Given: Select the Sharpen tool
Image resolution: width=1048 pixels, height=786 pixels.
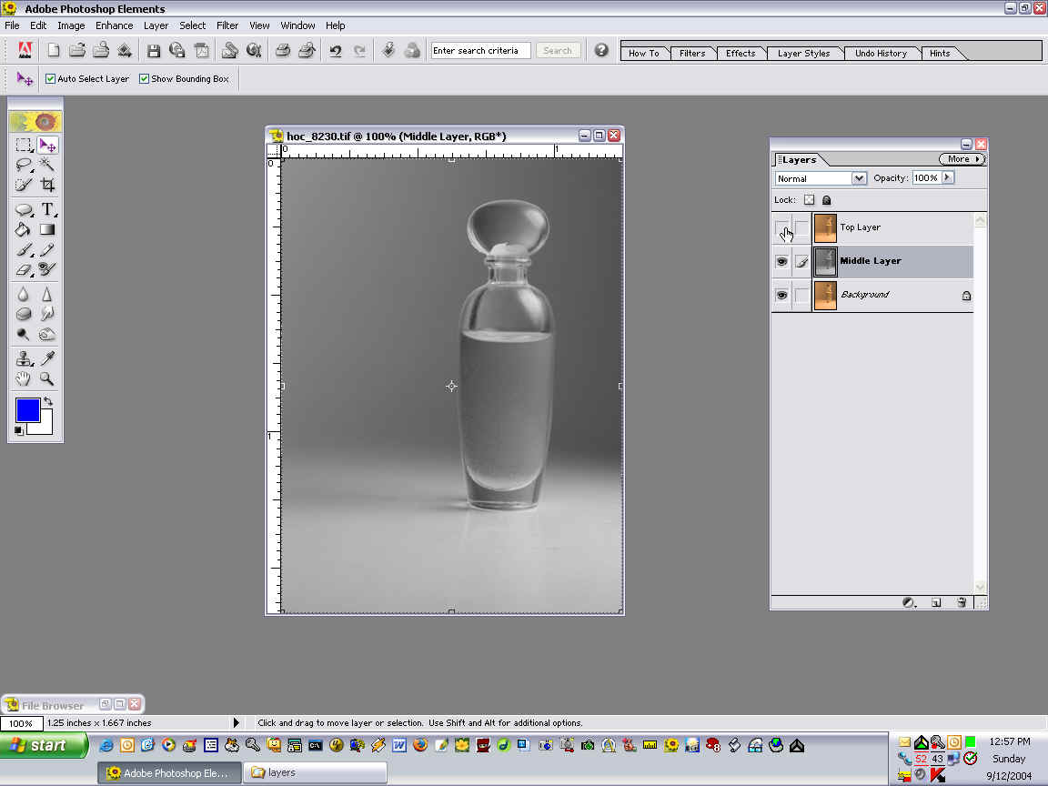Looking at the screenshot, I should [46, 294].
